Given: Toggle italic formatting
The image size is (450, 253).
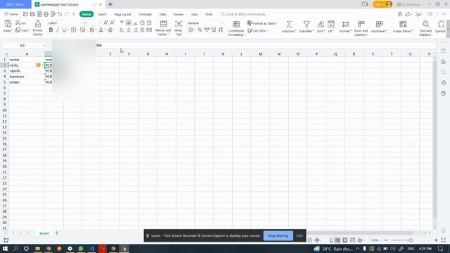Looking at the screenshot, I should coord(58,30).
